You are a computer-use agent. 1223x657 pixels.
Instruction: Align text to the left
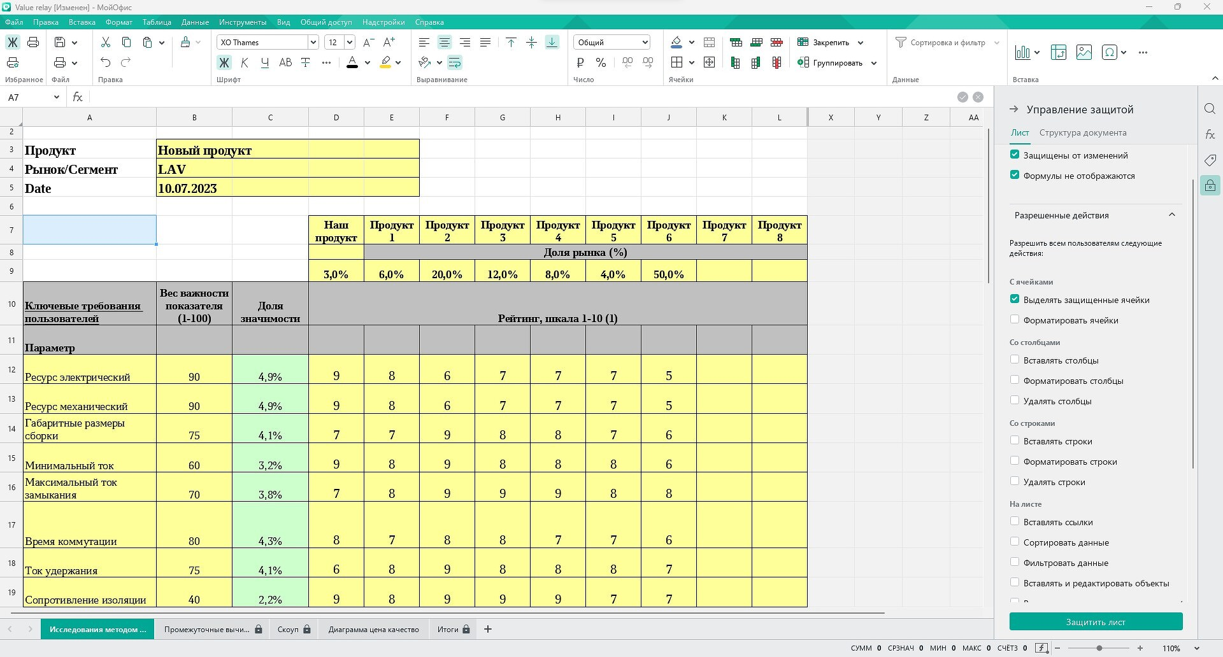point(424,43)
